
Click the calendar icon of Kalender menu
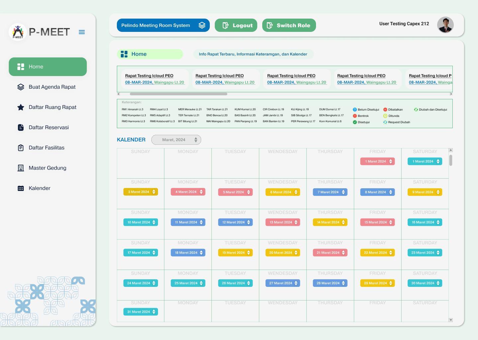point(21,188)
